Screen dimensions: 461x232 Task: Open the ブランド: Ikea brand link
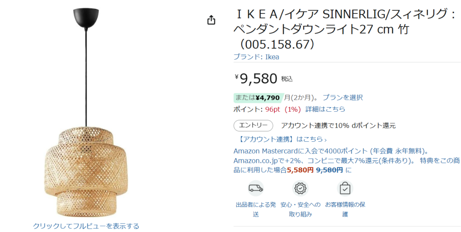(256, 57)
